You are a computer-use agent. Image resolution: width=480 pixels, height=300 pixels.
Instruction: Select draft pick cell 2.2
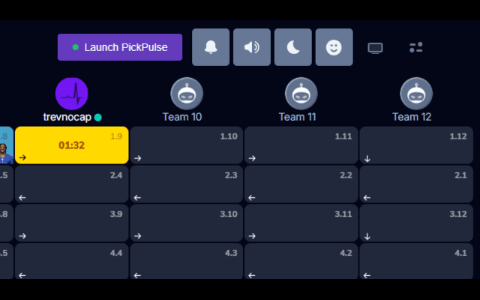click(x=301, y=184)
